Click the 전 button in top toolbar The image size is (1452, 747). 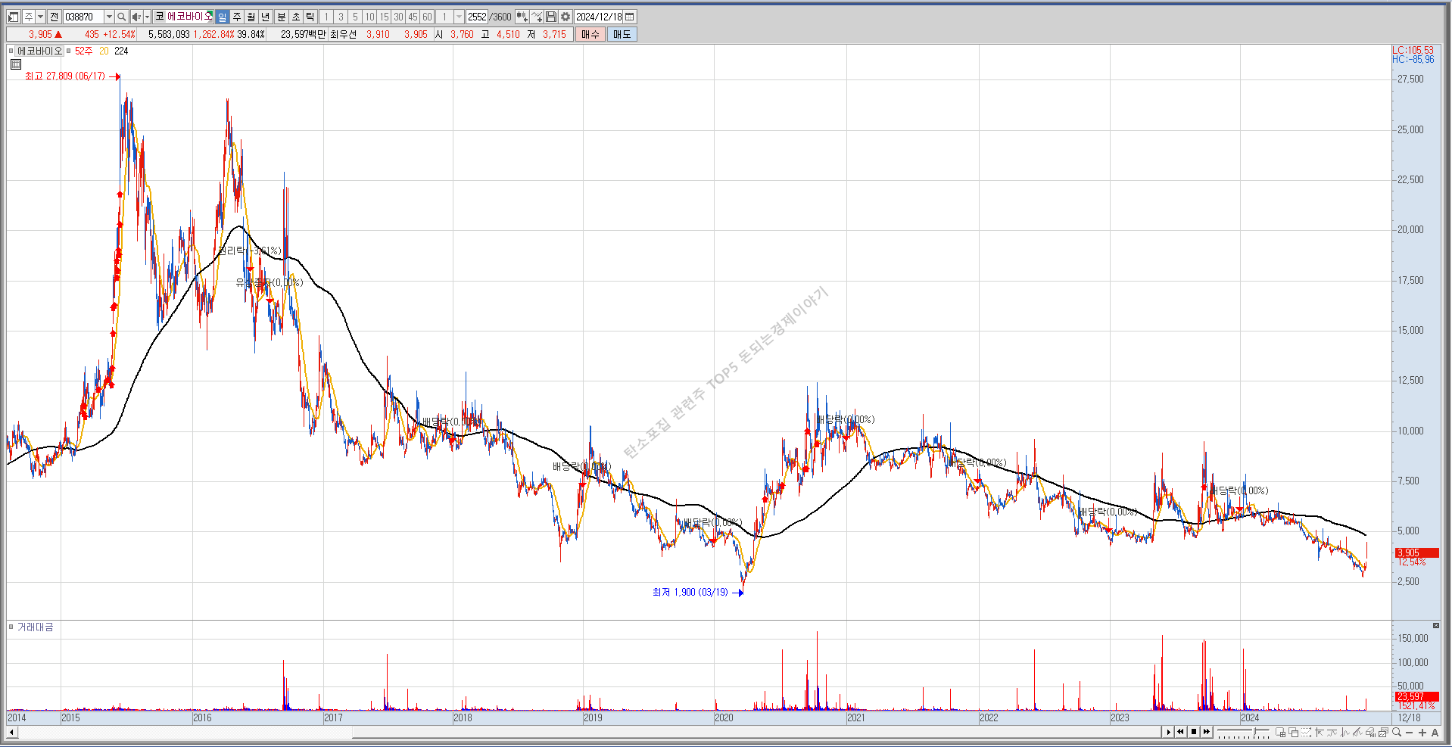tap(54, 17)
